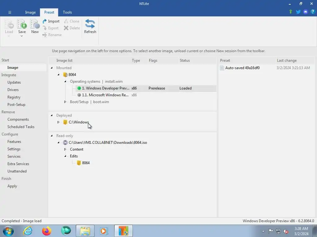Open the Settings page

14,149
